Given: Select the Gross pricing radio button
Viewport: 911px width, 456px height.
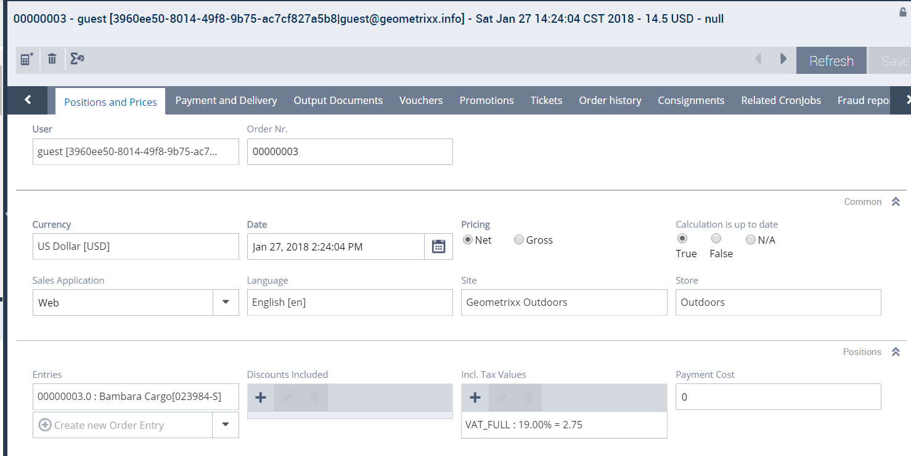Looking at the screenshot, I should pos(518,240).
